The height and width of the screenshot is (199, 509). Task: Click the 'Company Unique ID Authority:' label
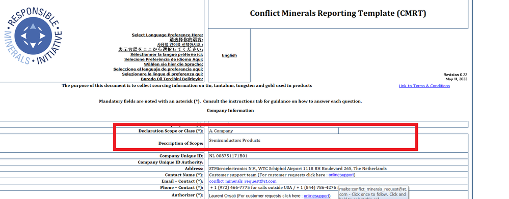[x=171, y=162]
